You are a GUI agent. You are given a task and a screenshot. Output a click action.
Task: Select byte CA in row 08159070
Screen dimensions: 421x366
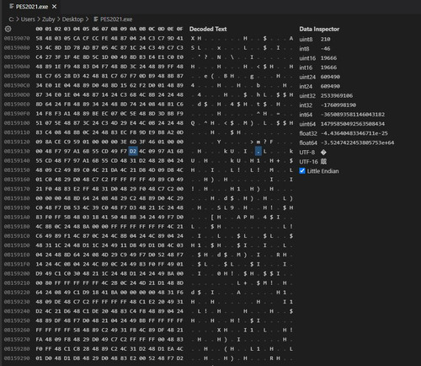(77, 38)
